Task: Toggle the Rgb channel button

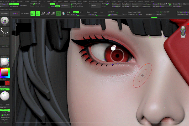Action: [x=76, y=12]
